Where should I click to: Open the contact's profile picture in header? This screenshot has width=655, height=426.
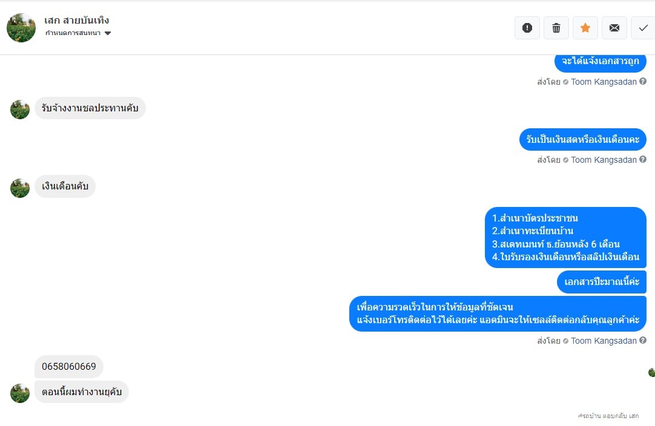21,28
